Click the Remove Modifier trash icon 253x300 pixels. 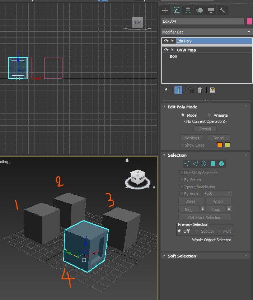[x=200, y=90]
